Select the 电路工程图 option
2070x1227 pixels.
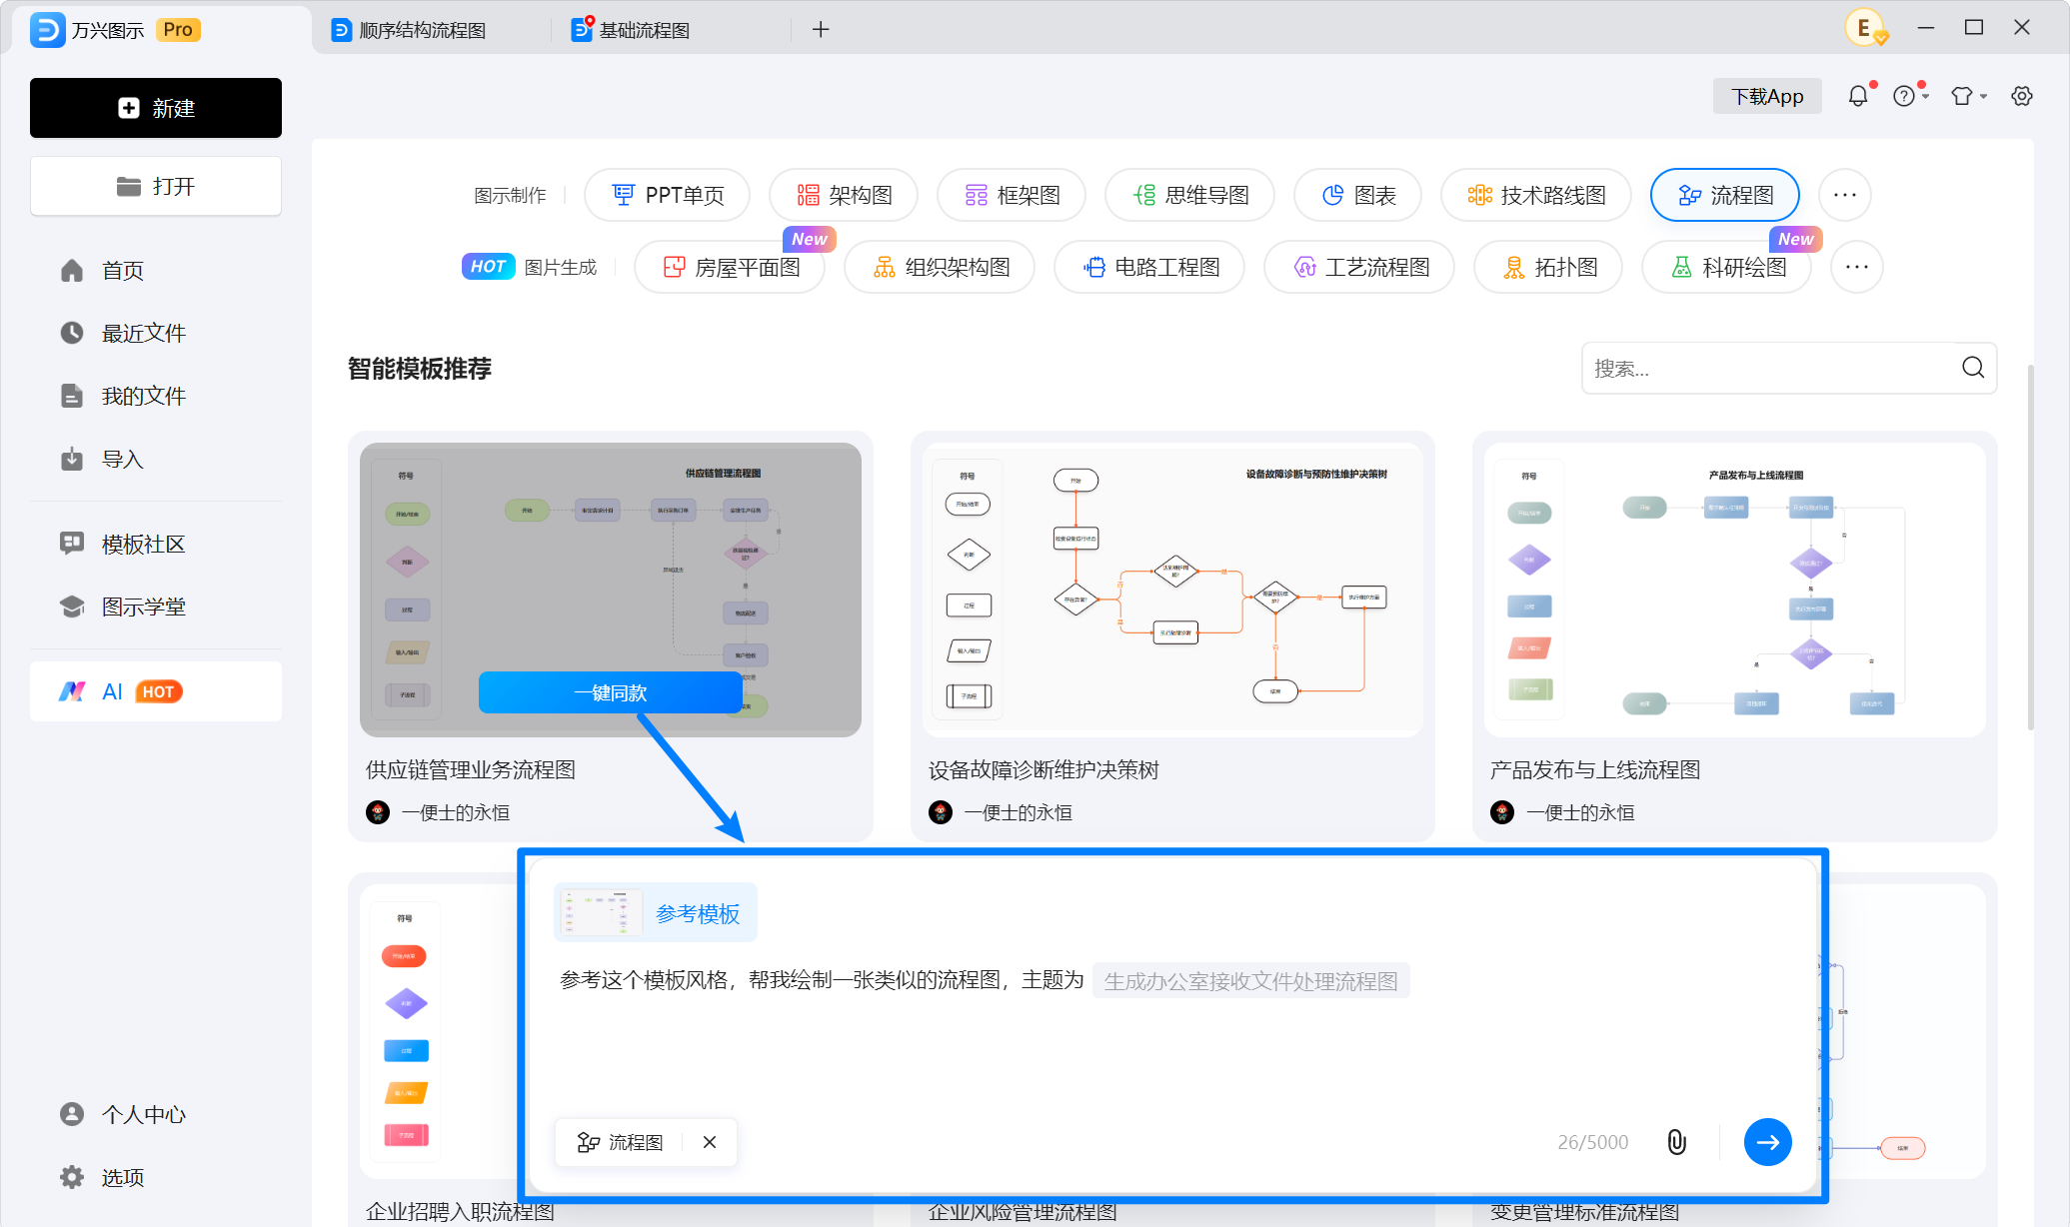pyautogui.click(x=1149, y=267)
